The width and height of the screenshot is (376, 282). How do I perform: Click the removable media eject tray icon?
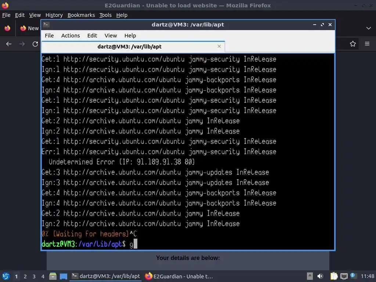coord(310,276)
